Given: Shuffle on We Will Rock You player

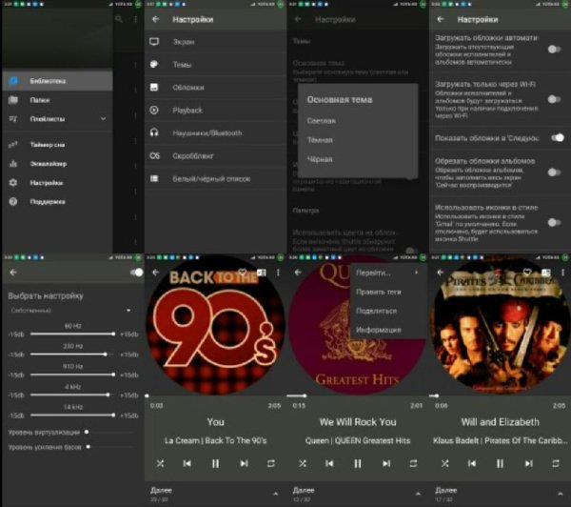Looking at the screenshot, I should pyautogui.click(x=303, y=463).
